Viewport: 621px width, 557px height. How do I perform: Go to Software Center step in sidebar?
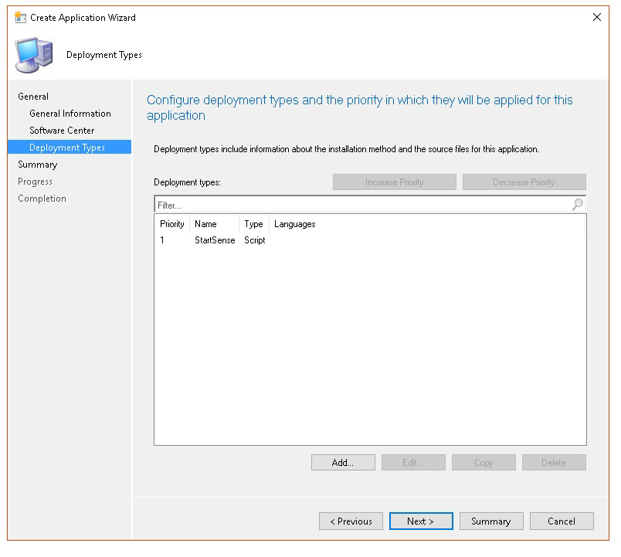[x=62, y=131]
